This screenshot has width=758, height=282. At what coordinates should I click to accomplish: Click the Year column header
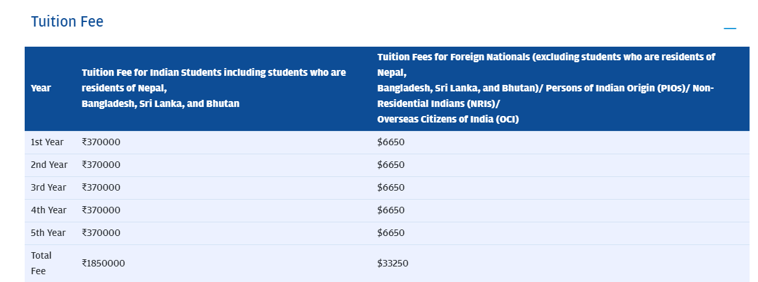click(x=41, y=88)
